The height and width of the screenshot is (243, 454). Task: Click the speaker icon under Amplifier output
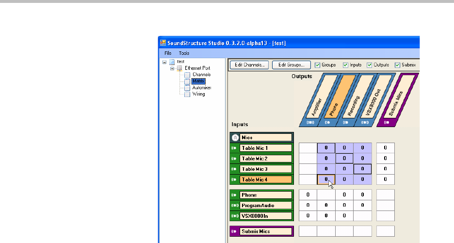pos(310,122)
